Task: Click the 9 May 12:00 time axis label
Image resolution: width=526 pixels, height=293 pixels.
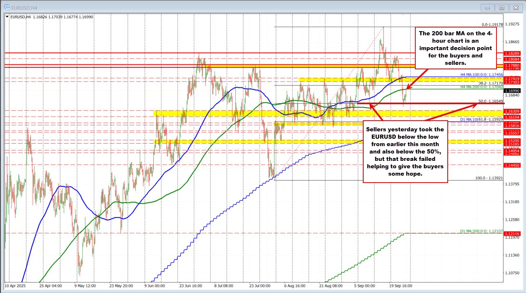Action: point(85,285)
